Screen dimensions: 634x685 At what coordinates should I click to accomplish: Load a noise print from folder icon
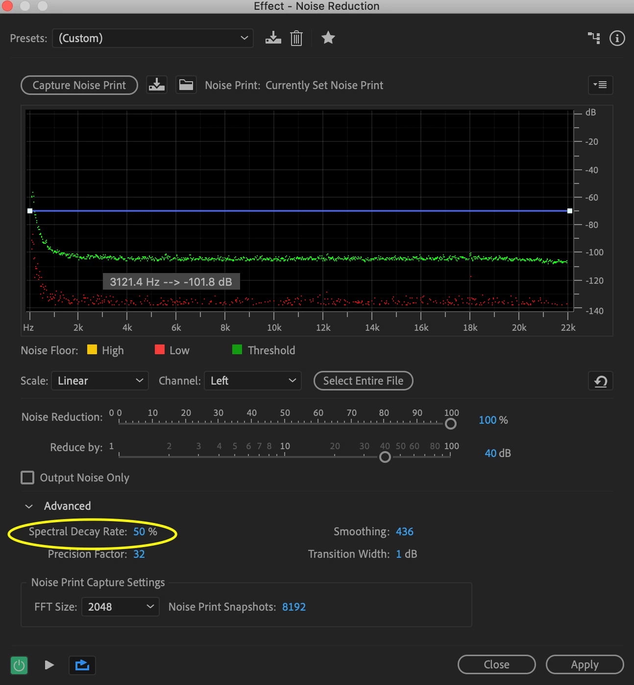[186, 85]
